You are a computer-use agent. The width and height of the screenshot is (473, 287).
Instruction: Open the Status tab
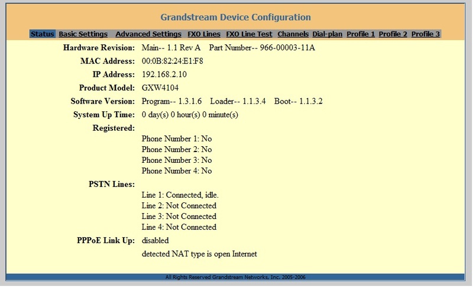click(42, 34)
